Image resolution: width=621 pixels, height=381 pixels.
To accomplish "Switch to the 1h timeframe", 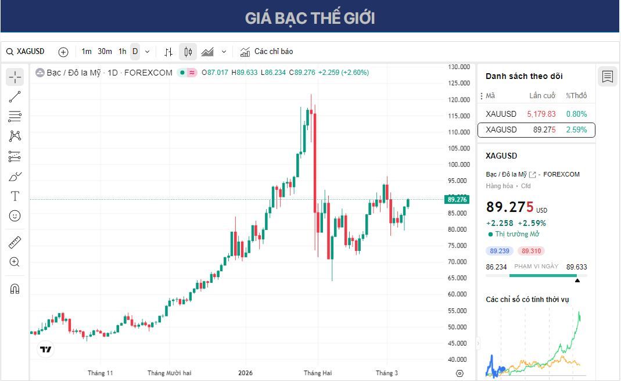I will [123, 52].
